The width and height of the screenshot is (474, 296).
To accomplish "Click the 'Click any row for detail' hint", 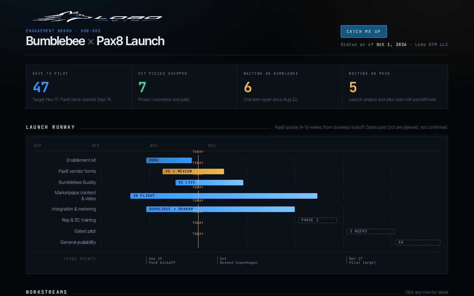I will (x=427, y=292).
